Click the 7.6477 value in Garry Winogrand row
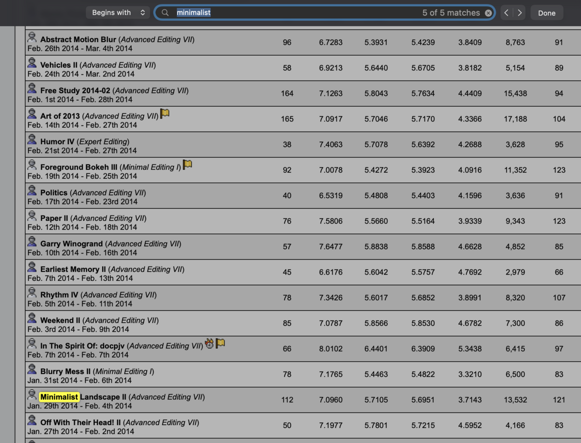The image size is (581, 443). pyautogui.click(x=331, y=247)
